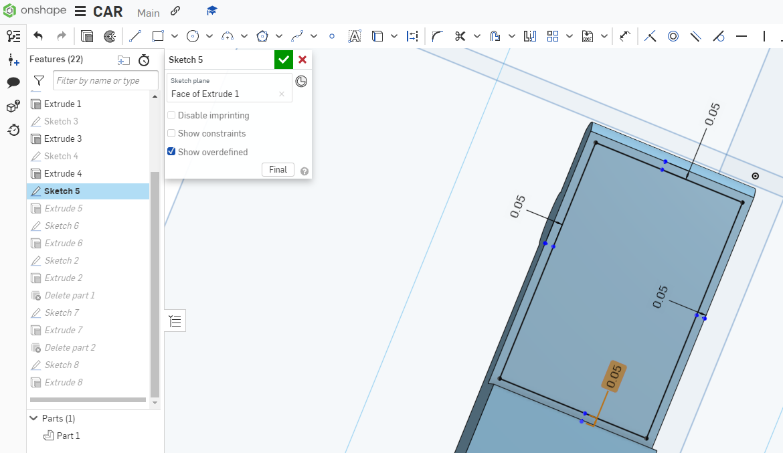Select the Trim scissors tool
Image resolution: width=783 pixels, height=453 pixels.
(x=460, y=36)
